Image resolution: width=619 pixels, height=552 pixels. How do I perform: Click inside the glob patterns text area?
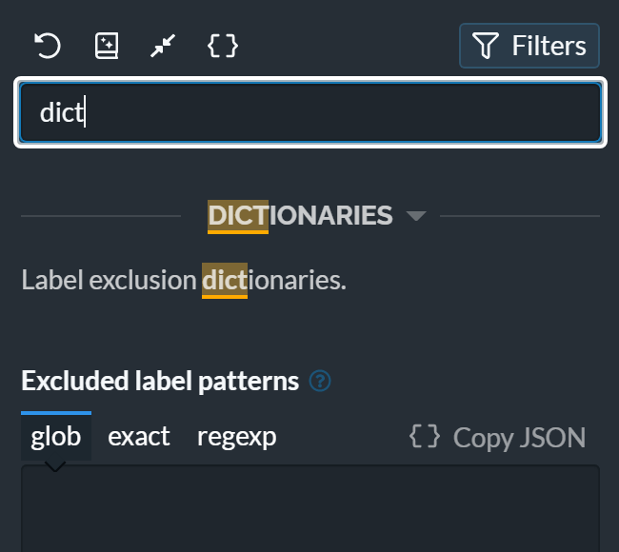(310, 509)
